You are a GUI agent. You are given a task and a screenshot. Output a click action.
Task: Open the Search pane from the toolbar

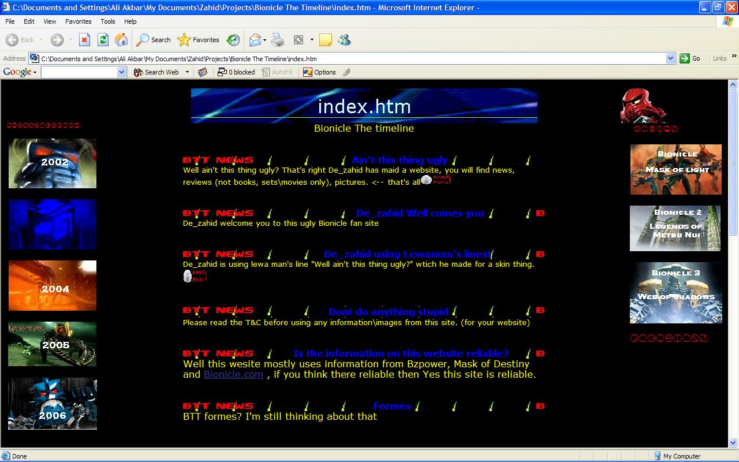[153, 40]
